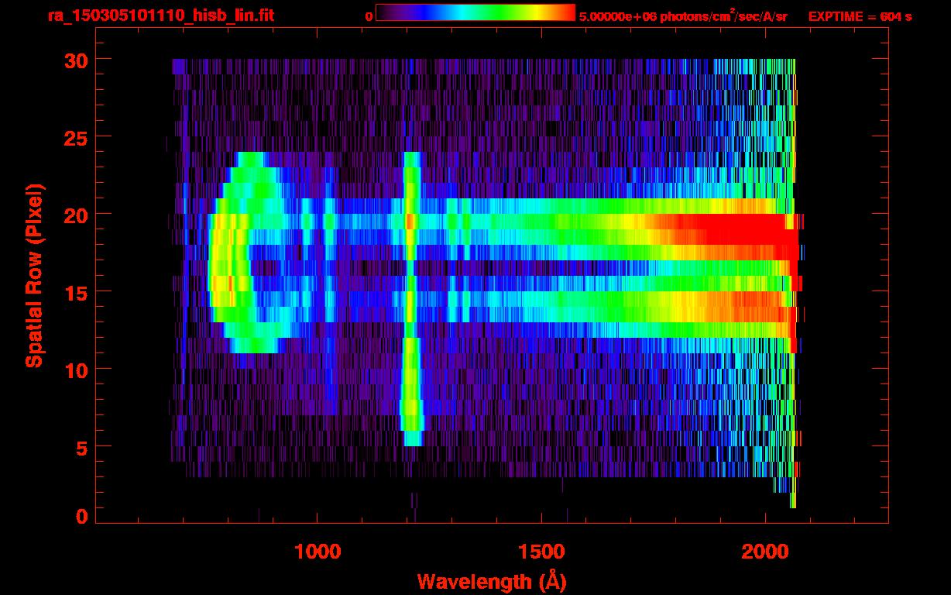This screenshot has height=595, width=951.
Task: Click the y-axis tick label 5
Action: click(x=82, y=447)
